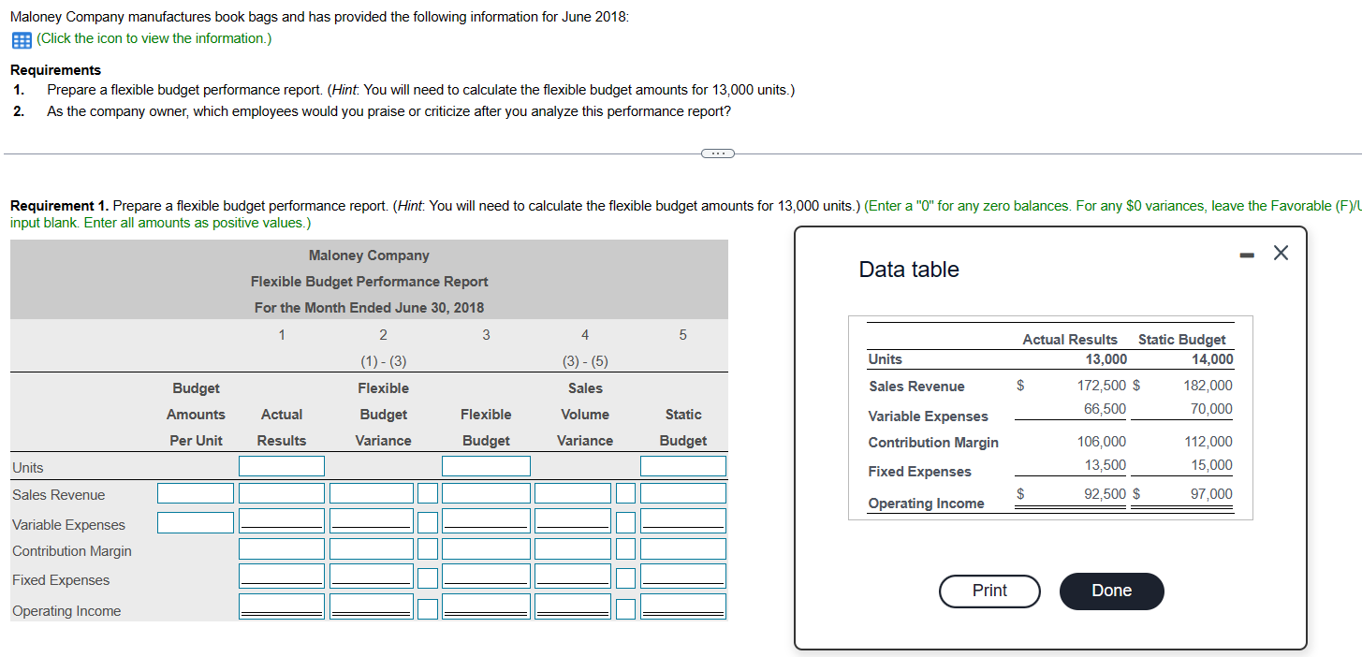Click the Data table heading
The height and width of the screenshot is (657, 1362).
coord(909,270)
